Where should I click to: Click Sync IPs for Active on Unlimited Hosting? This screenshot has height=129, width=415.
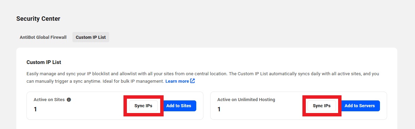click(x=322, y=106)
